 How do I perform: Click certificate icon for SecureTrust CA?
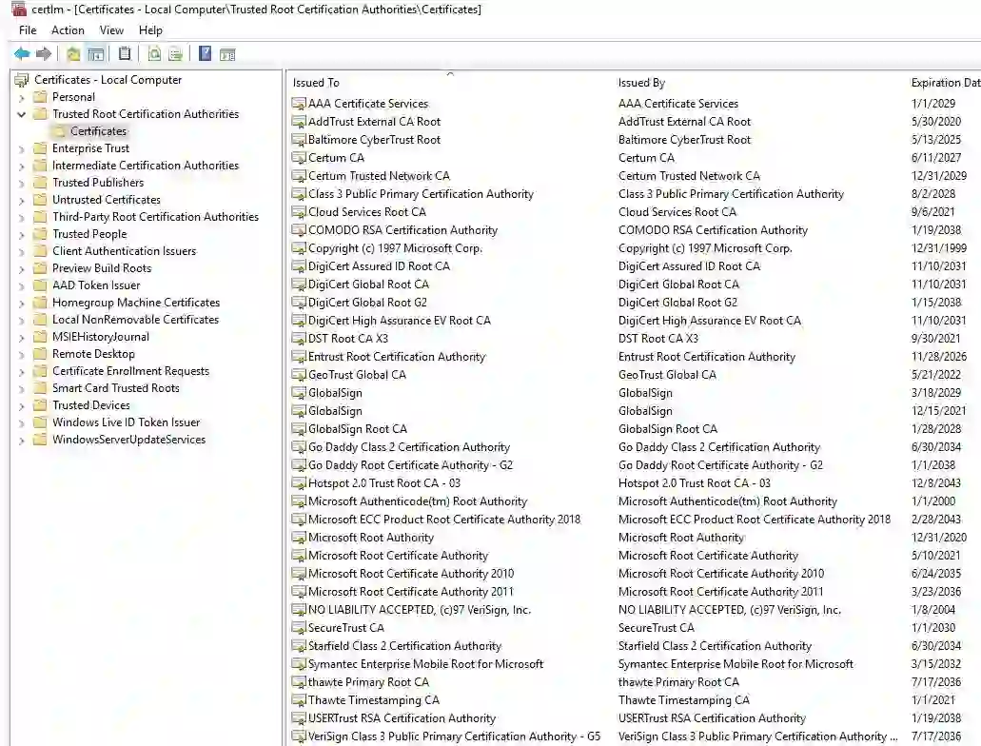(x=299, y=628)
